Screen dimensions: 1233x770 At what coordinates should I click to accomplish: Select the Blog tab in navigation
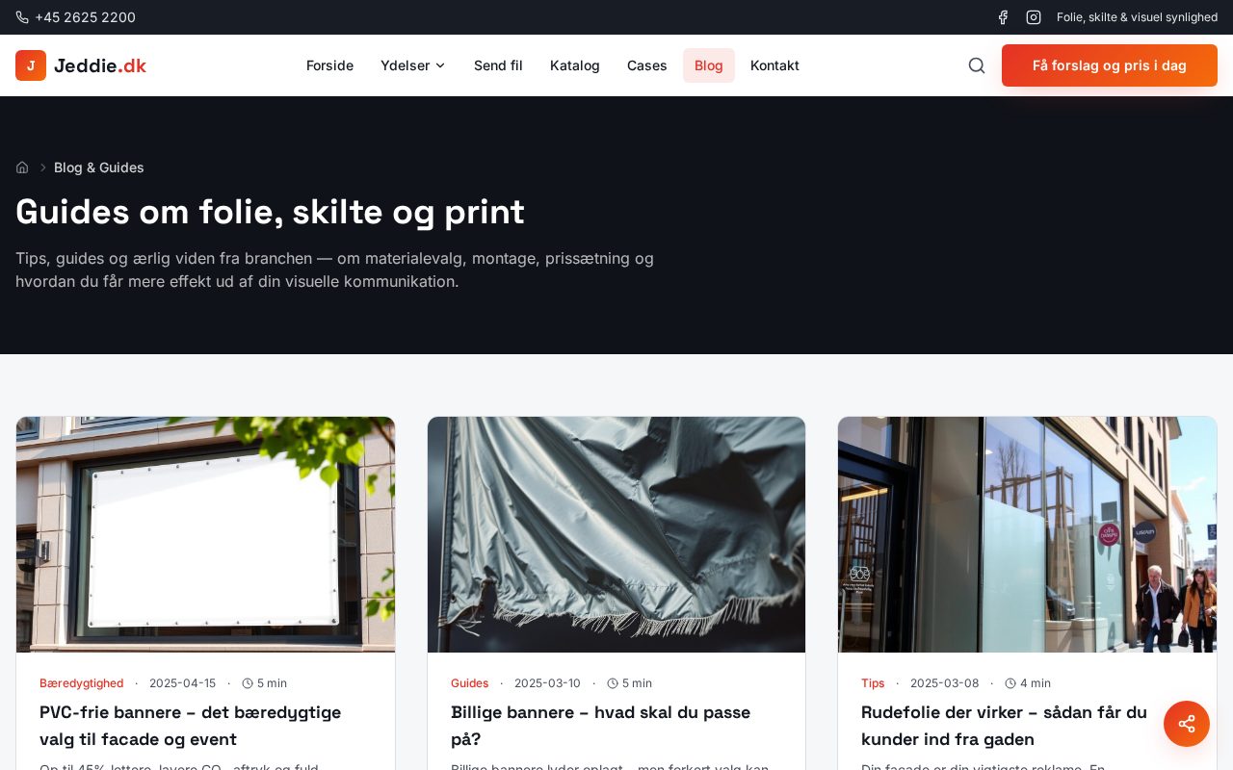[x=709, y=65]
